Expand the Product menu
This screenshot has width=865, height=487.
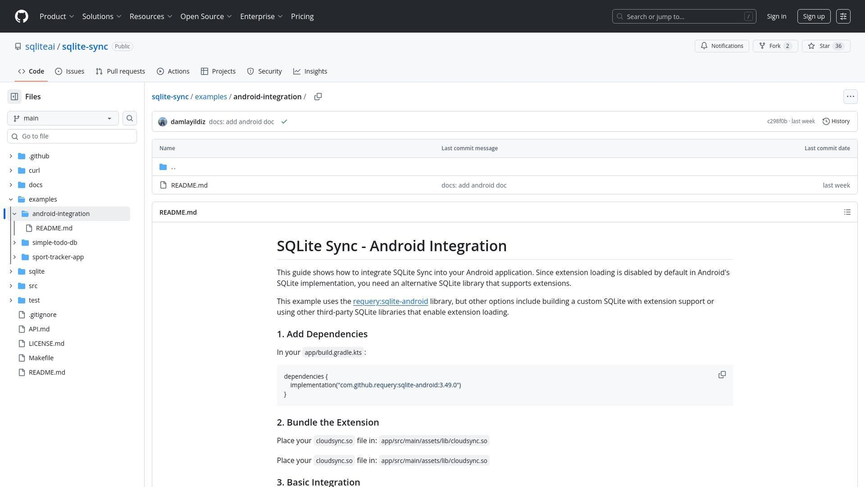point(57,16)
